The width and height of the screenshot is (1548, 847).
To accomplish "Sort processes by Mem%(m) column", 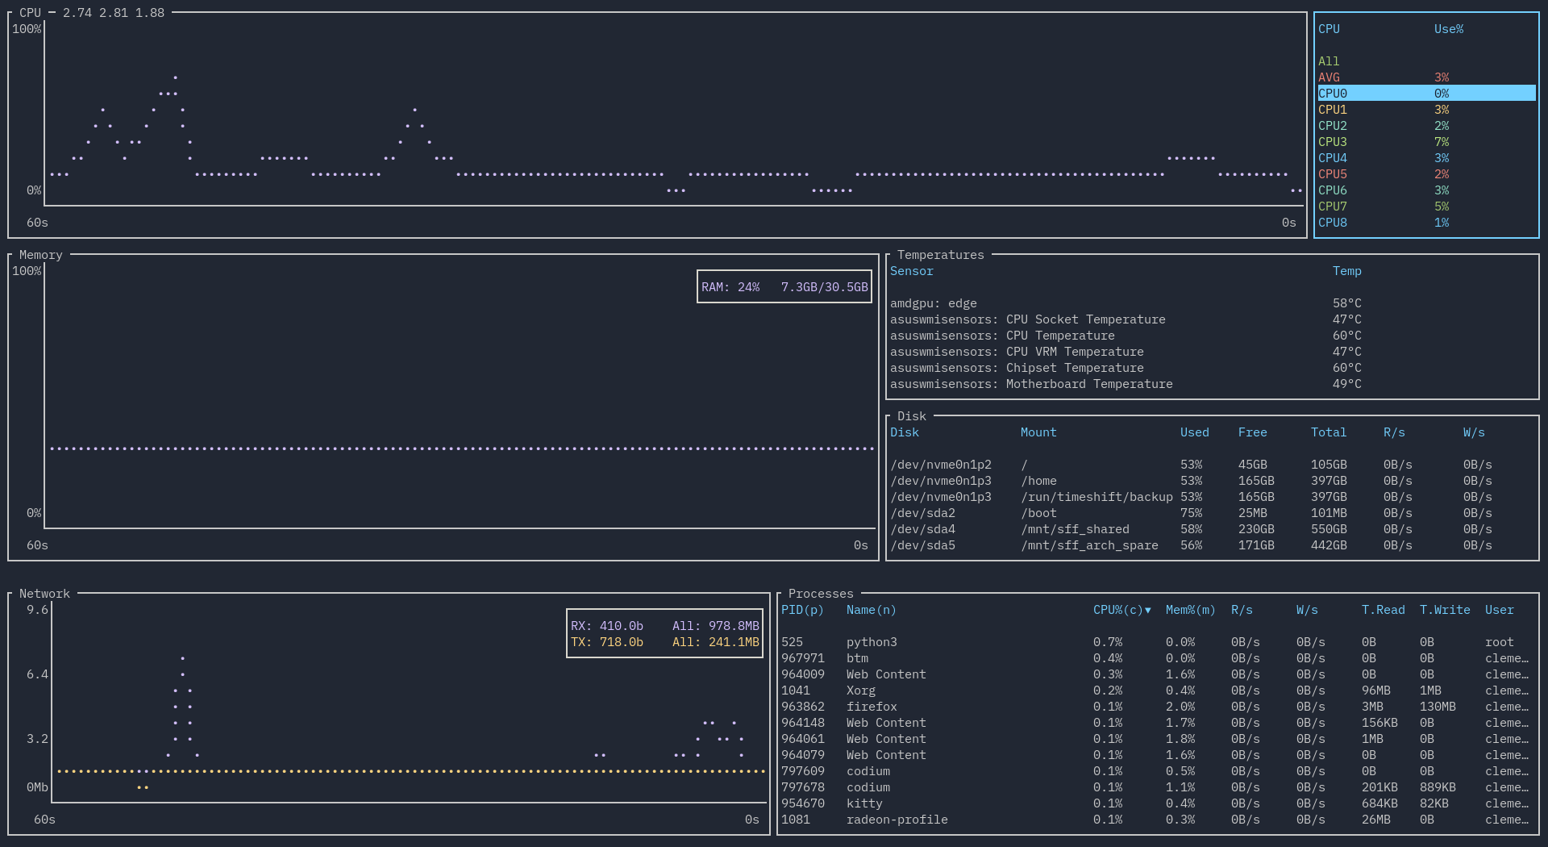I will pyautogui.click(x=1190, y=610).
